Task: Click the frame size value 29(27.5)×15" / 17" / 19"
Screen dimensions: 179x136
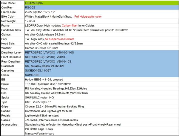Action: point(40,12)
